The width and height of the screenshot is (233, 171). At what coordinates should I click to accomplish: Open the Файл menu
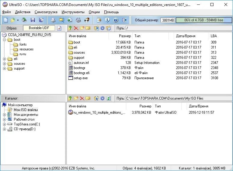(x=6, y=12)
